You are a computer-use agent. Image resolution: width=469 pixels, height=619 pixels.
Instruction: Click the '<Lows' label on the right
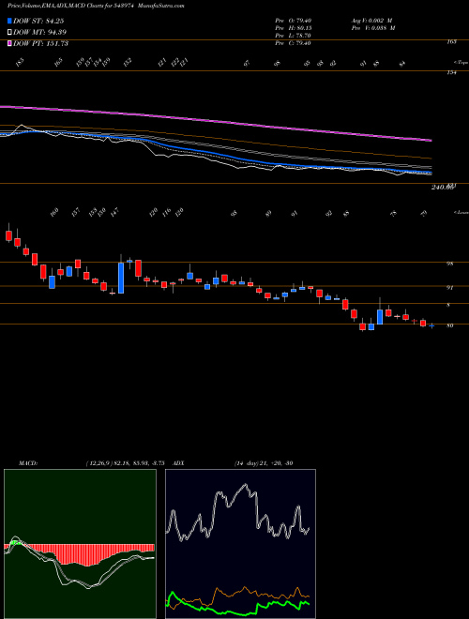tap(461, 213)
